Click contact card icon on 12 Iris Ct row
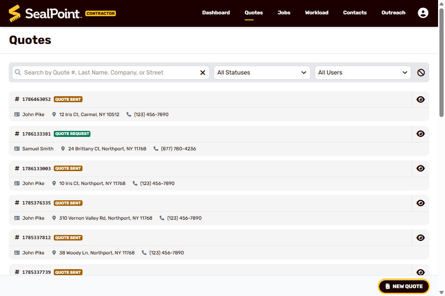 pos(17,114)
